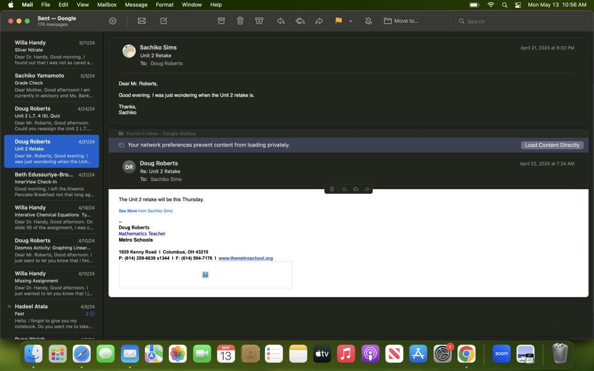Open Music from the dock

[346, 354]
